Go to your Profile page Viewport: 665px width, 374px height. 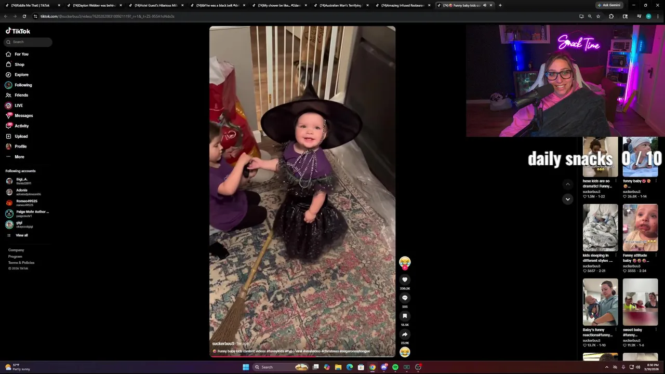point(16,146)
